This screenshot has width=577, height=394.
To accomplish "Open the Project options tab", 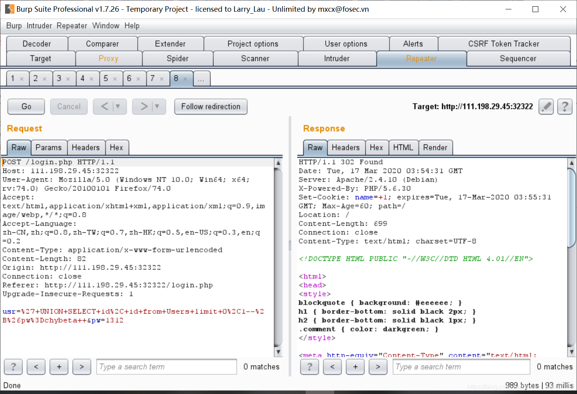I will 253,44.
